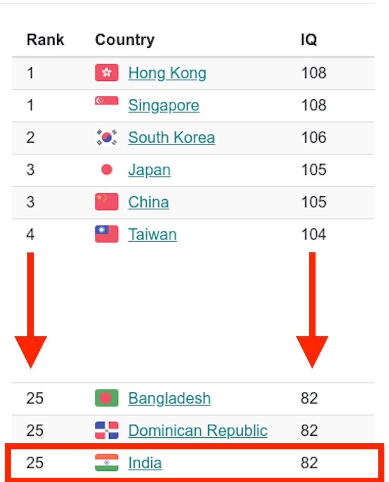Open the India country link

pyautogui.click(x=145, y=463)
